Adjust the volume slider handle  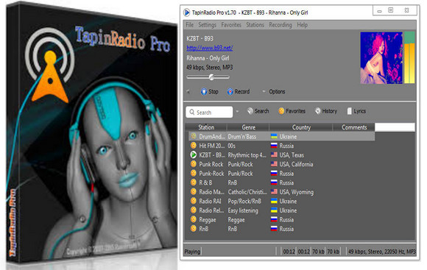coord(211,77)
